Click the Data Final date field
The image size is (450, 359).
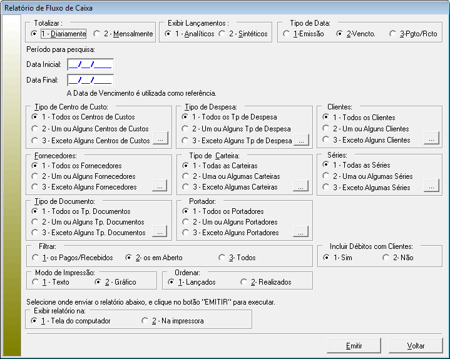click(90, 79)
